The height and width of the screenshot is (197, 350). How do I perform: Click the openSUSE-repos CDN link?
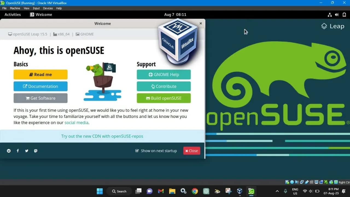pyautogui.click(x=102, y=136)
